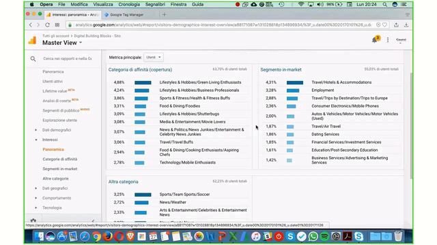This screenshot has height=245, width=437.
Task: Click the sidebar search magnifier icon
Action: click(33, 59)
